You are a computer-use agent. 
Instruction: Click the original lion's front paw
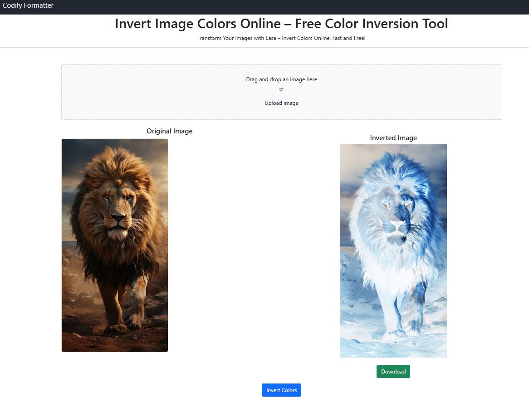tap(115, 328)
